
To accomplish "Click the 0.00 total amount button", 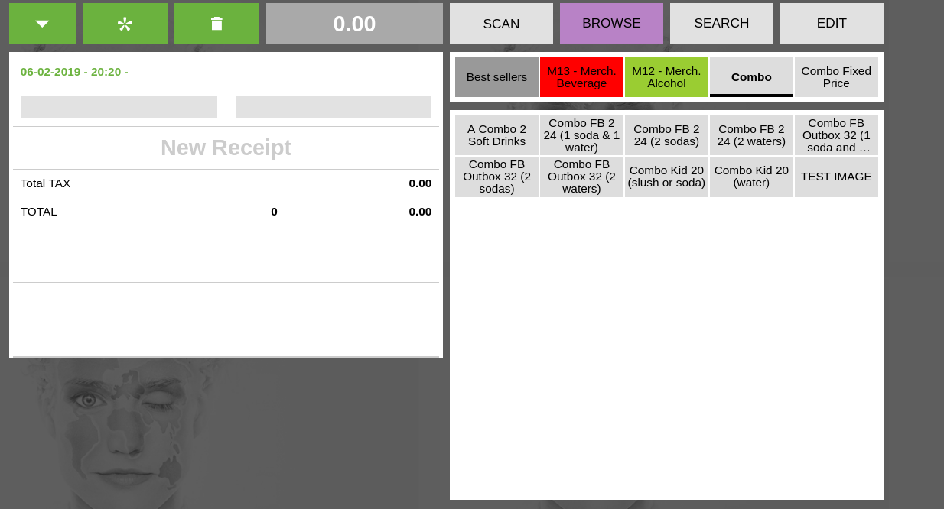I will coord(354,24).
